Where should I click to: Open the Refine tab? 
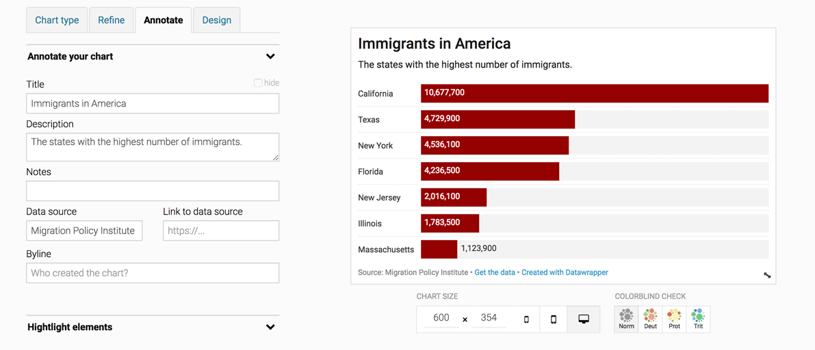(112, 21)
